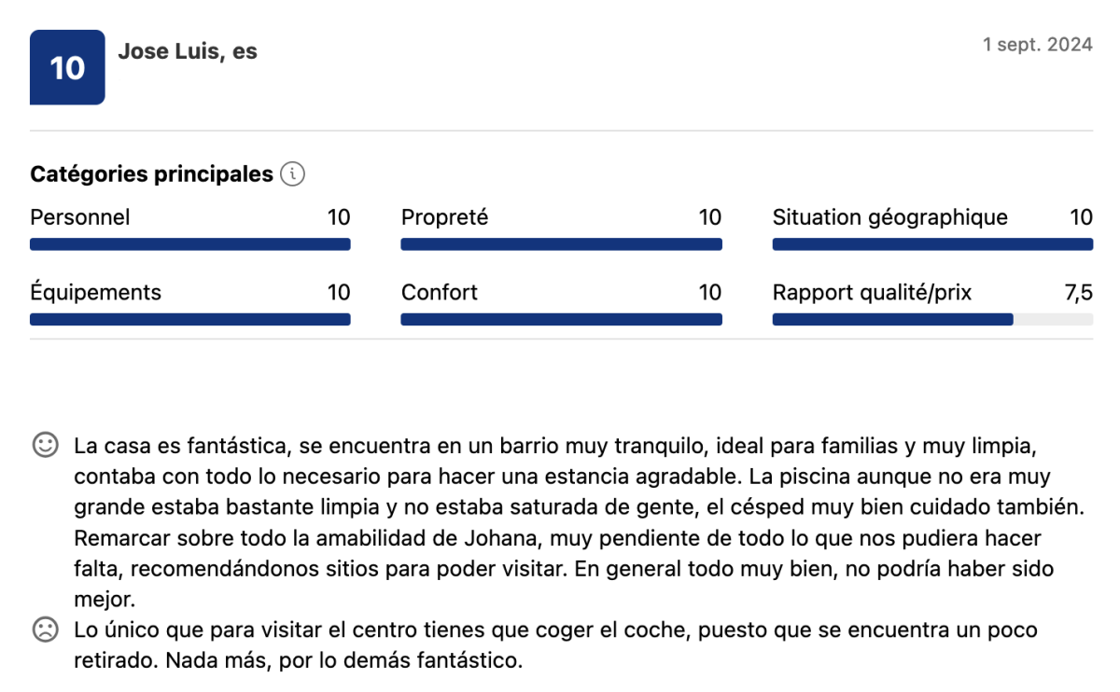This screenshot has height=692, width=1120.
Task: Click the sad smiley face icon
Action: pos(45,630)
